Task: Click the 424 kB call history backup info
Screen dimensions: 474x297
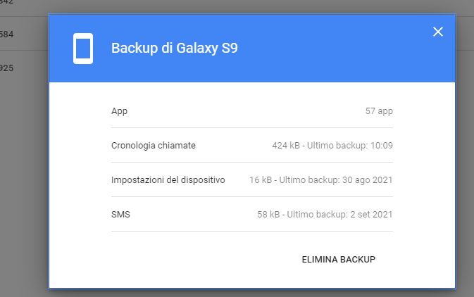Action: point(332,146)
